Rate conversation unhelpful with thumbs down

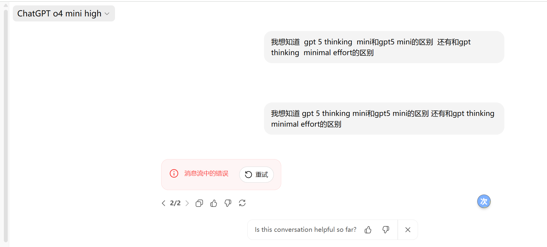pos(386,230)
